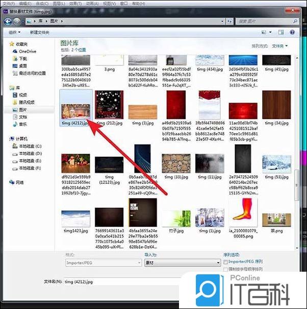Select 文档 library in sidebar

pyautogui.click(x=20, y=117)
